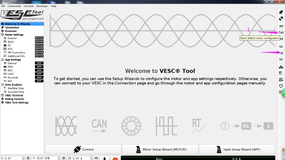Click the MOTOR badge next to FOC

click(39, 49)
